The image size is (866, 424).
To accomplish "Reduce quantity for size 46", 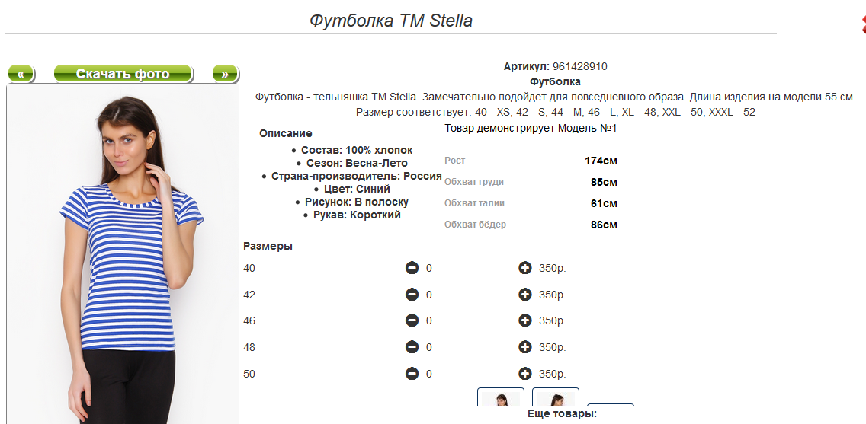I will pos(412,320).
